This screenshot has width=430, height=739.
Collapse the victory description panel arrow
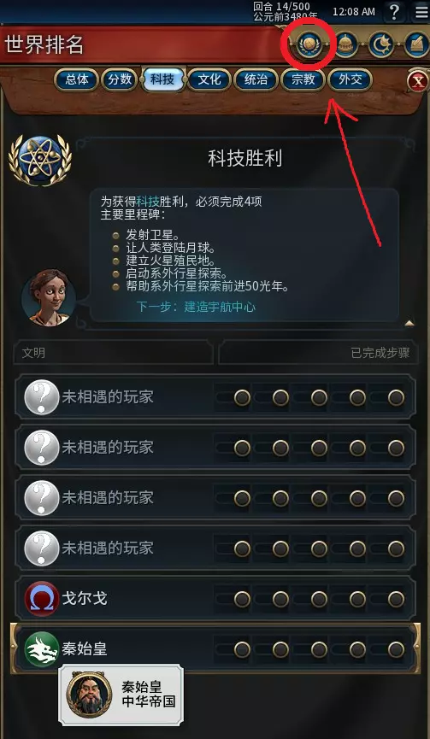[x=409, y=323]
